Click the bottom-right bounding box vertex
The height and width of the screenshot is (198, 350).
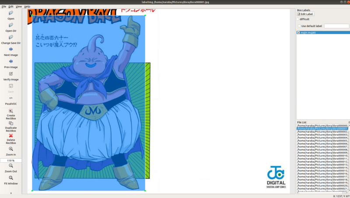click(145, 191)
